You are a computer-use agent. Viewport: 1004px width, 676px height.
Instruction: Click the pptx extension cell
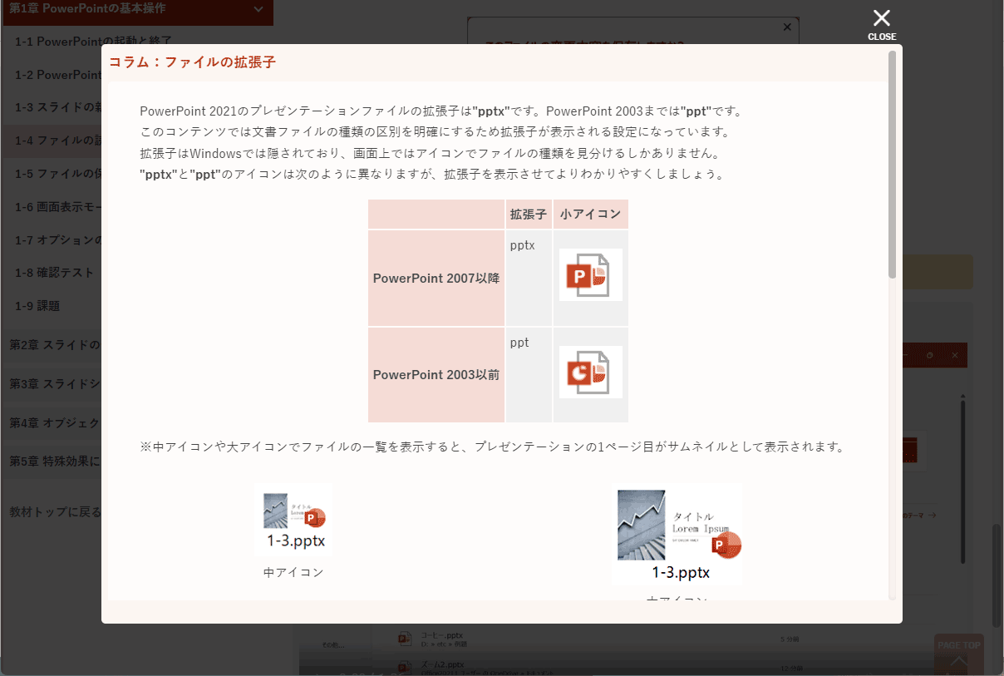point(529,279)
